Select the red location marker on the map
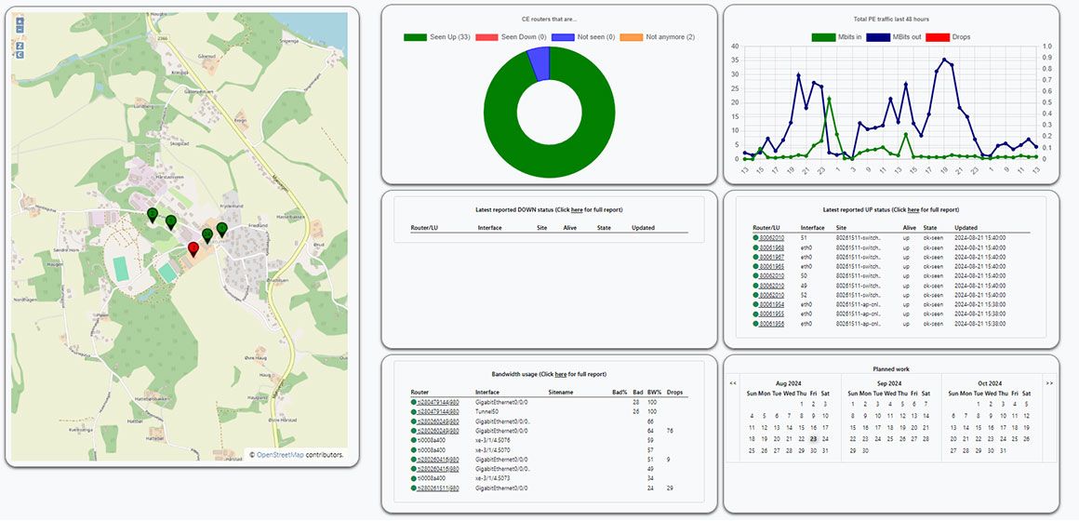Screen dimensions: 1079x521 (x=193, y=249)
